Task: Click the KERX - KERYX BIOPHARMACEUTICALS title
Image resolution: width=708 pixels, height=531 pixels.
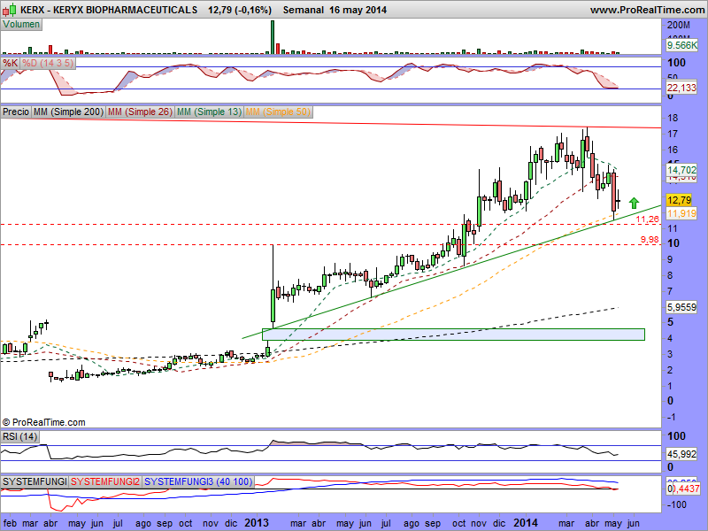Action: pyautogui.click(x=109, y=10)
